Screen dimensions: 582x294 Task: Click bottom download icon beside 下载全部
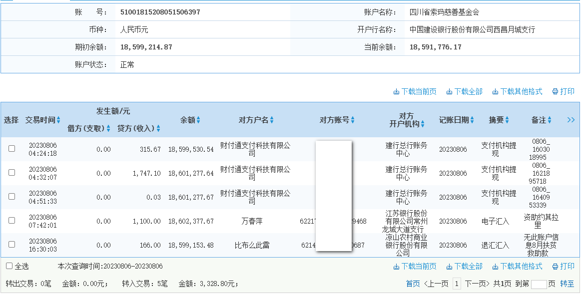(449, 267)
